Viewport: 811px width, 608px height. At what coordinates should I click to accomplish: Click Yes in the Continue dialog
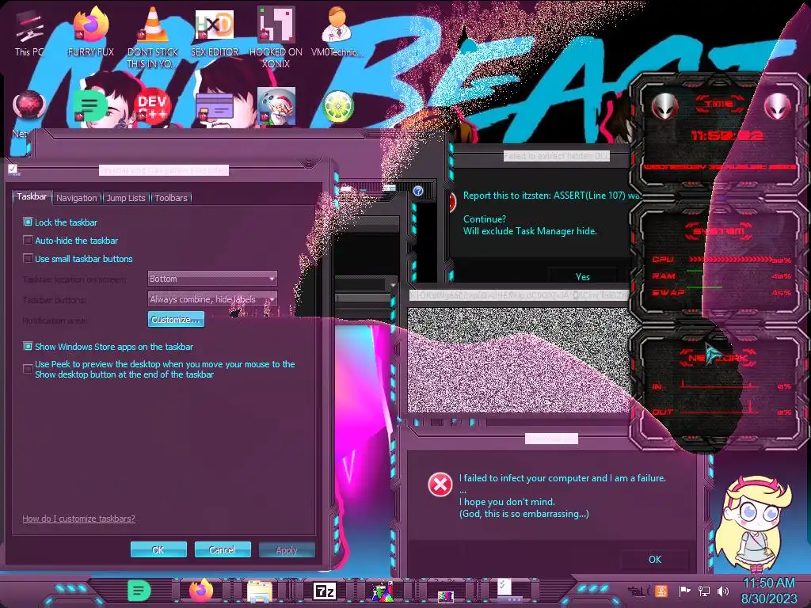click(582, 276)
